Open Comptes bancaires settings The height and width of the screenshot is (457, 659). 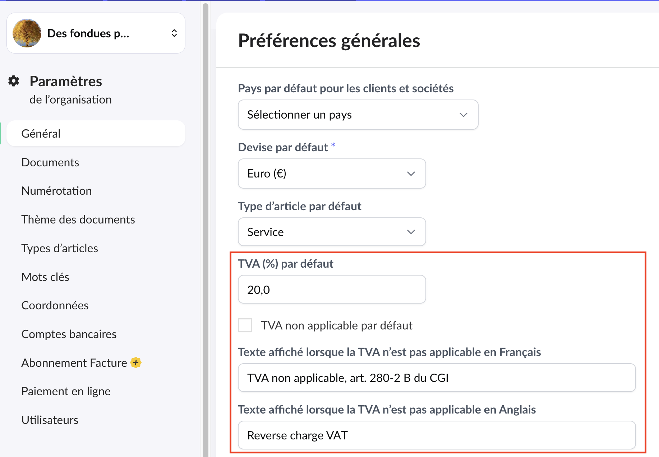[x=69, y=334]
